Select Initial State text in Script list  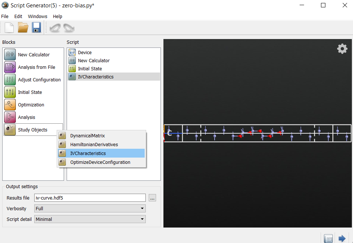(90, 69)
